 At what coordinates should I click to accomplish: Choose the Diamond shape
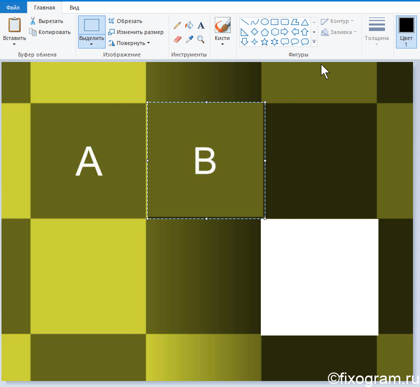tap(254, 32)
